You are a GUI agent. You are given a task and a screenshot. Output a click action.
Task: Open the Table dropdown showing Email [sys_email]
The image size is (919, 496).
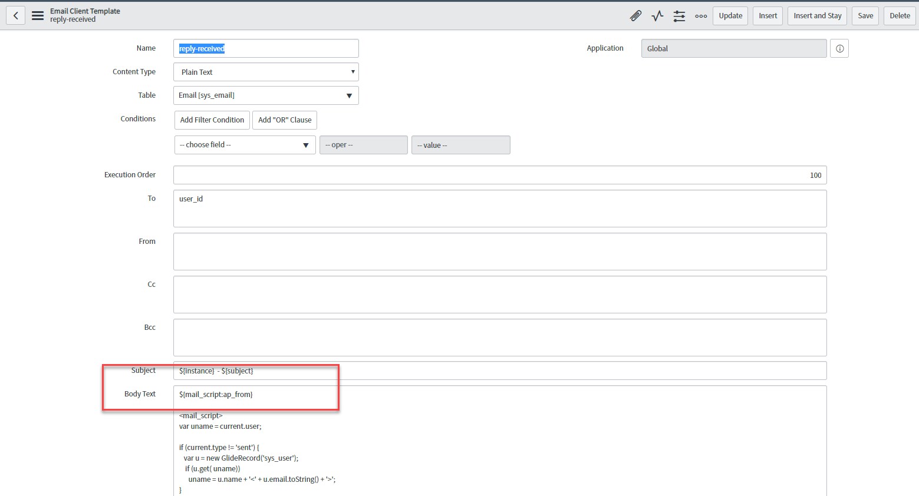click(266, 95)
